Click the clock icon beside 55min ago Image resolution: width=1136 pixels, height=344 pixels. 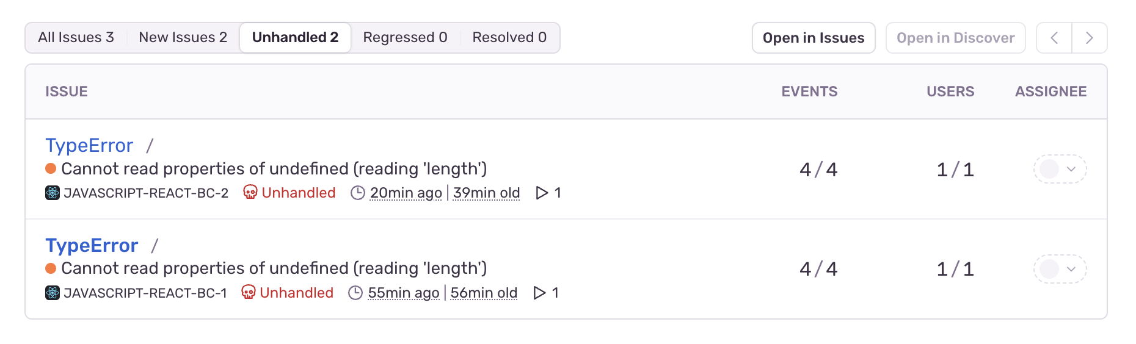355,293
